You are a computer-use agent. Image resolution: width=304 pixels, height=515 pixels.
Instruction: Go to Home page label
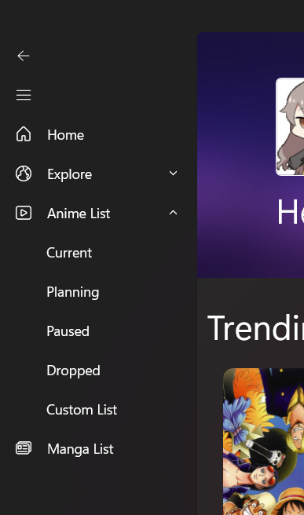66,135
